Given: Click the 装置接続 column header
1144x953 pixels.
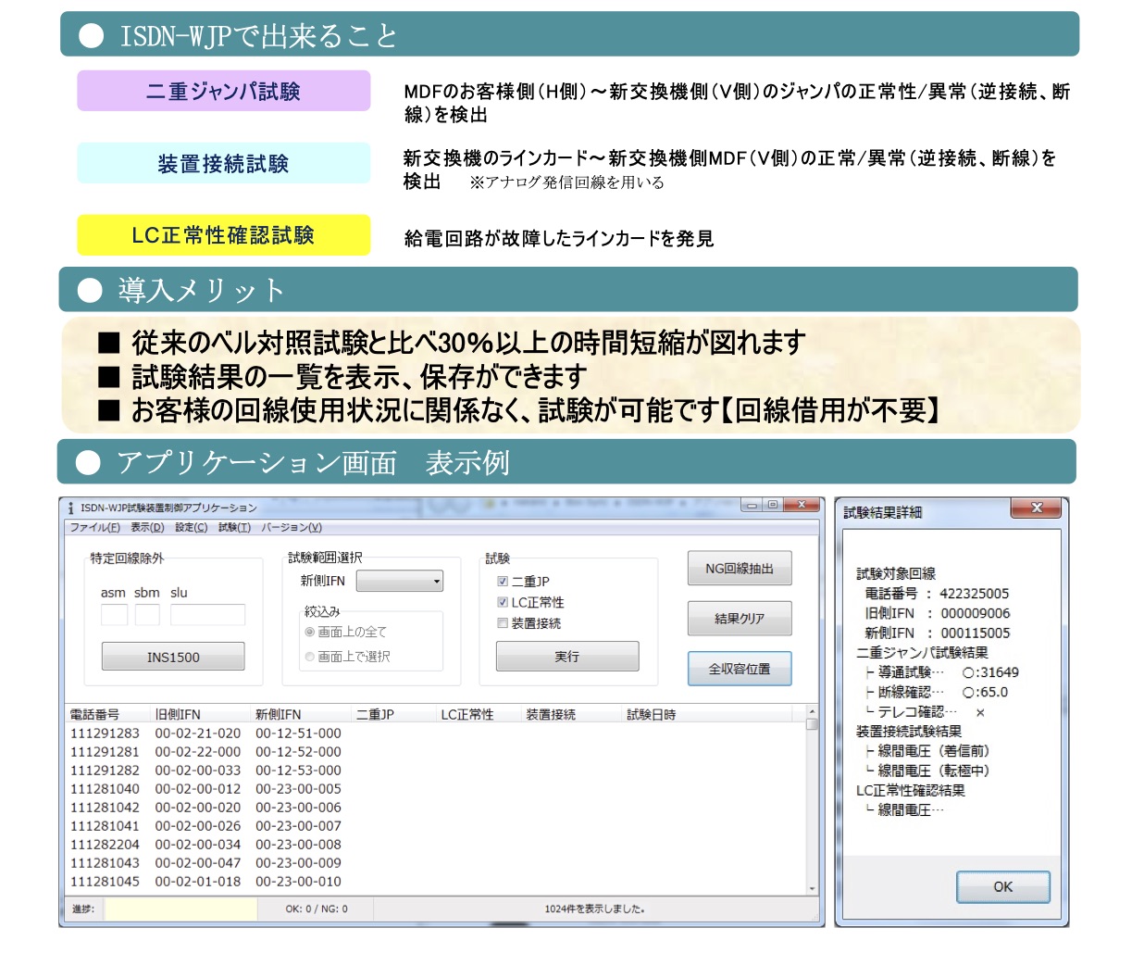Looking at the screenshot, I should click(572, 714).
